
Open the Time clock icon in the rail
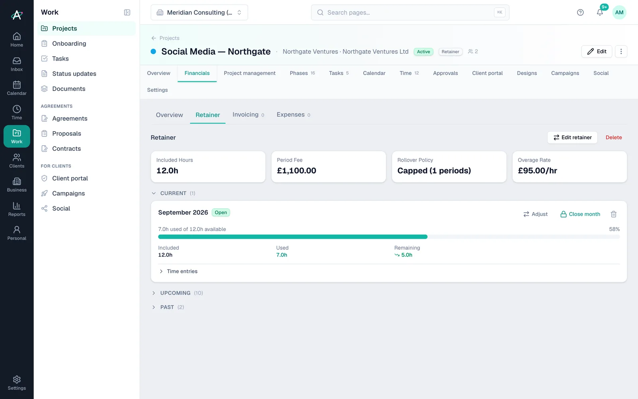pyautogui.click(x=17, y=113)
